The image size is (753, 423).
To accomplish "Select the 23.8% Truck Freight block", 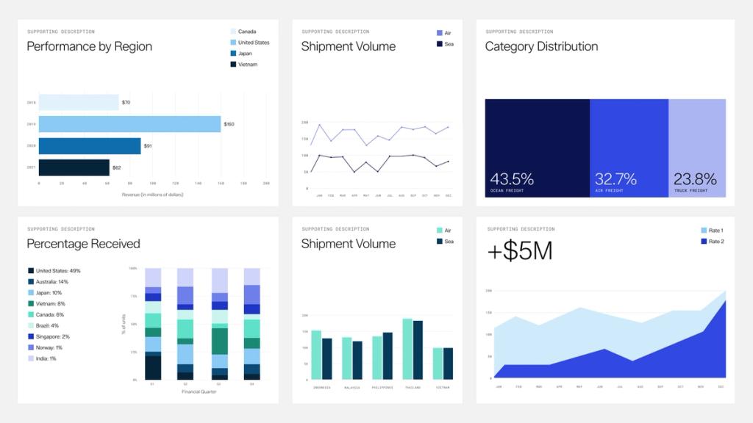I will (697, 148).
